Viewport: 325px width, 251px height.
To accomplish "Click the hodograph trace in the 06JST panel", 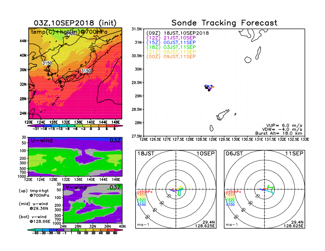I will click(268, 189).
